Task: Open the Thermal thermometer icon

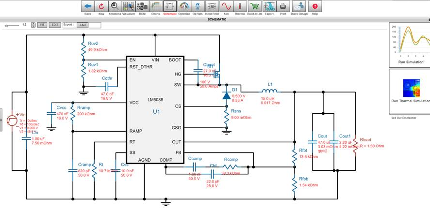Action: coord(240,7)
